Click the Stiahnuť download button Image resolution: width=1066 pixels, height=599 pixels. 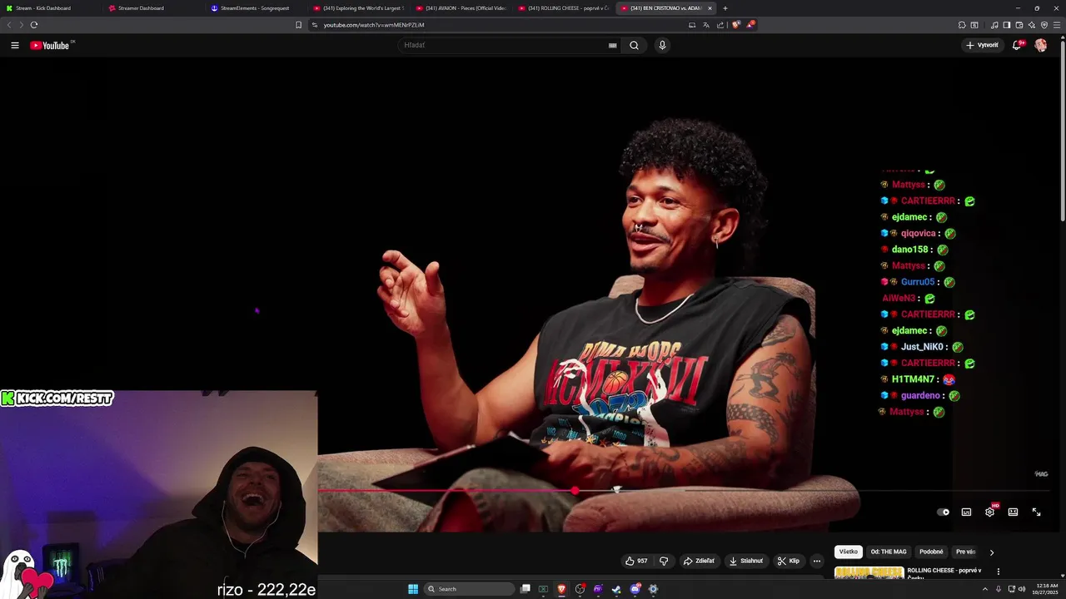pyautogui.click(x=745, y=561)
